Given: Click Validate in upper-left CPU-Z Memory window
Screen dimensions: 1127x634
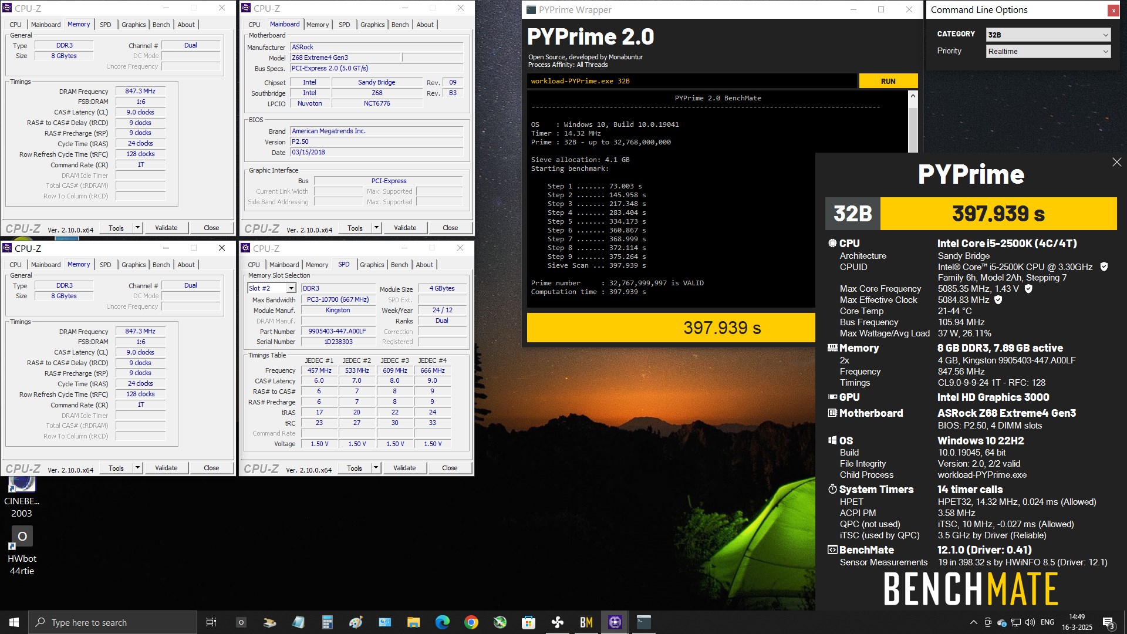Looking at the screenshot, I should pyautogui.click(x=166, y=228).
